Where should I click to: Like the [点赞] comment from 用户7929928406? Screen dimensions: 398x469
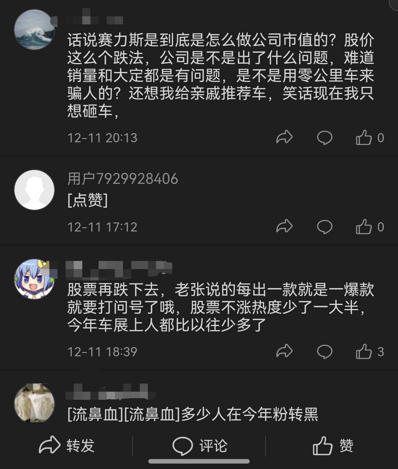(370, 227)
